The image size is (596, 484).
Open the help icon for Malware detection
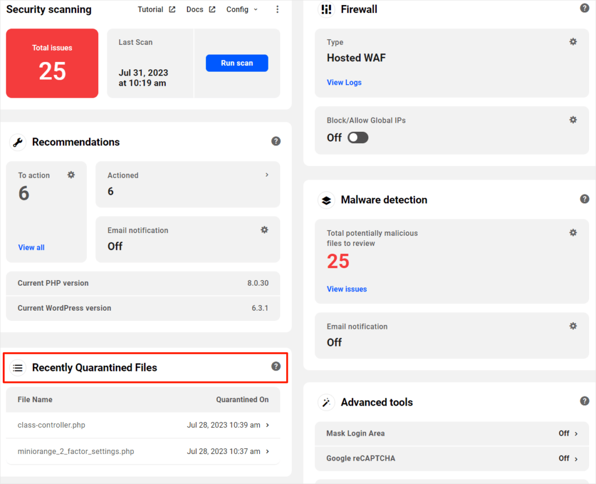pos(585,199)
